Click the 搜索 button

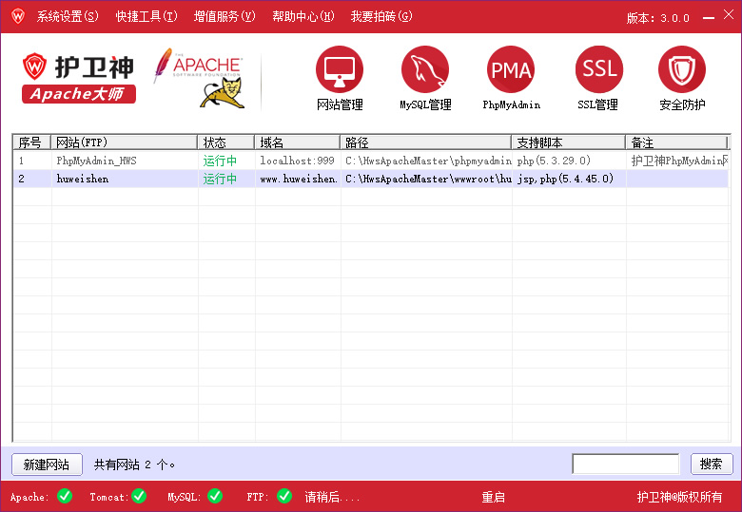pos(712,464)
